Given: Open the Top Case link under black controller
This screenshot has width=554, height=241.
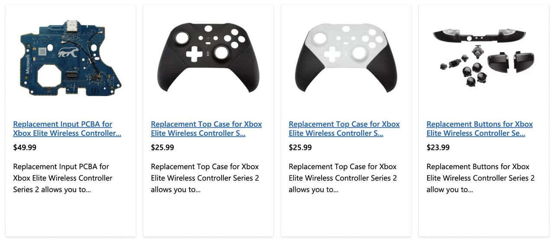Looking at the screenshot, I should [206, 129].
